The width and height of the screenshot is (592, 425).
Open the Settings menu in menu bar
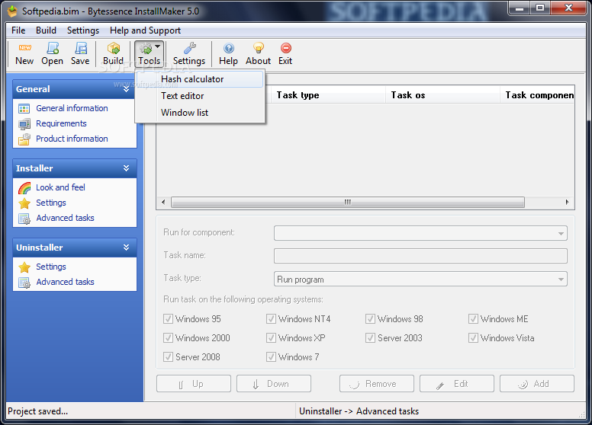tap(83, 30)
